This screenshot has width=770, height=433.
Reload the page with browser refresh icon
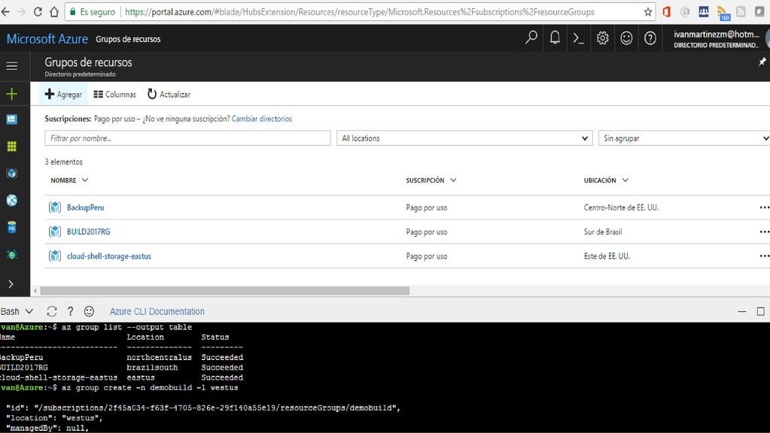(x=38, y=12)
